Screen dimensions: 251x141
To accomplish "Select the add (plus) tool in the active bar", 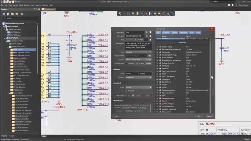I will (124, 14).
